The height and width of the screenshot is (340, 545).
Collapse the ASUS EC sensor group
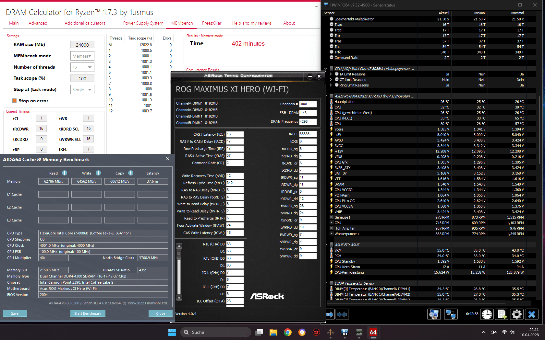[x=326, y=245]
